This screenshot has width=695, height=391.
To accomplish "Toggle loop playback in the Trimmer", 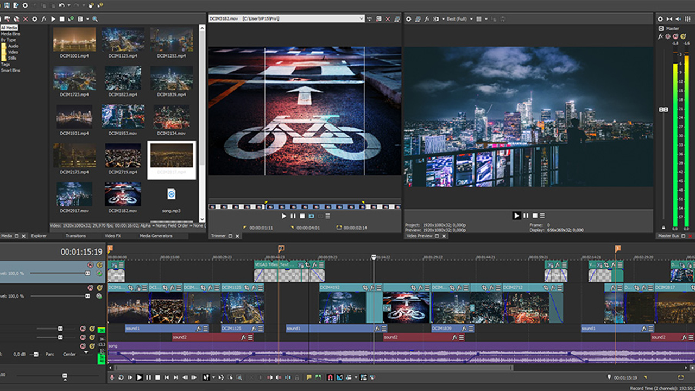I will click(311, 216).
